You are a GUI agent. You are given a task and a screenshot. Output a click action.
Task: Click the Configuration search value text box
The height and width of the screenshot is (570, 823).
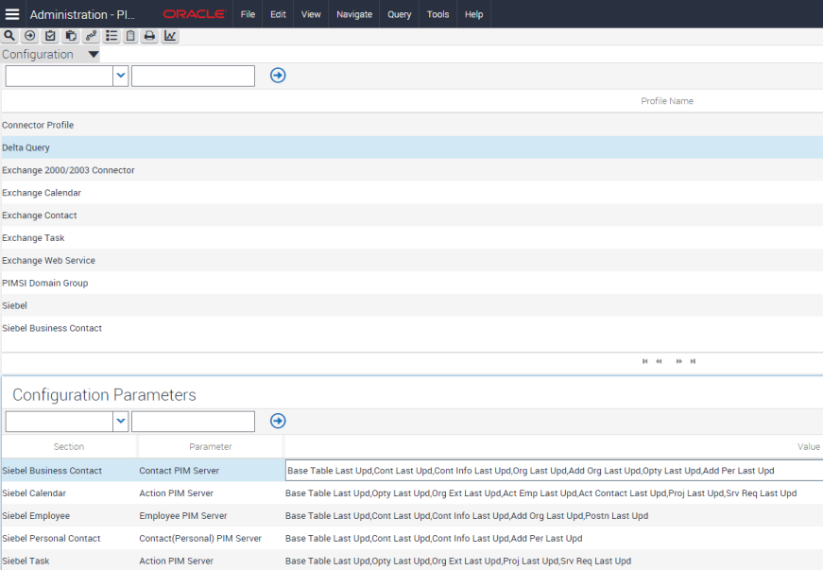(193, 76)
